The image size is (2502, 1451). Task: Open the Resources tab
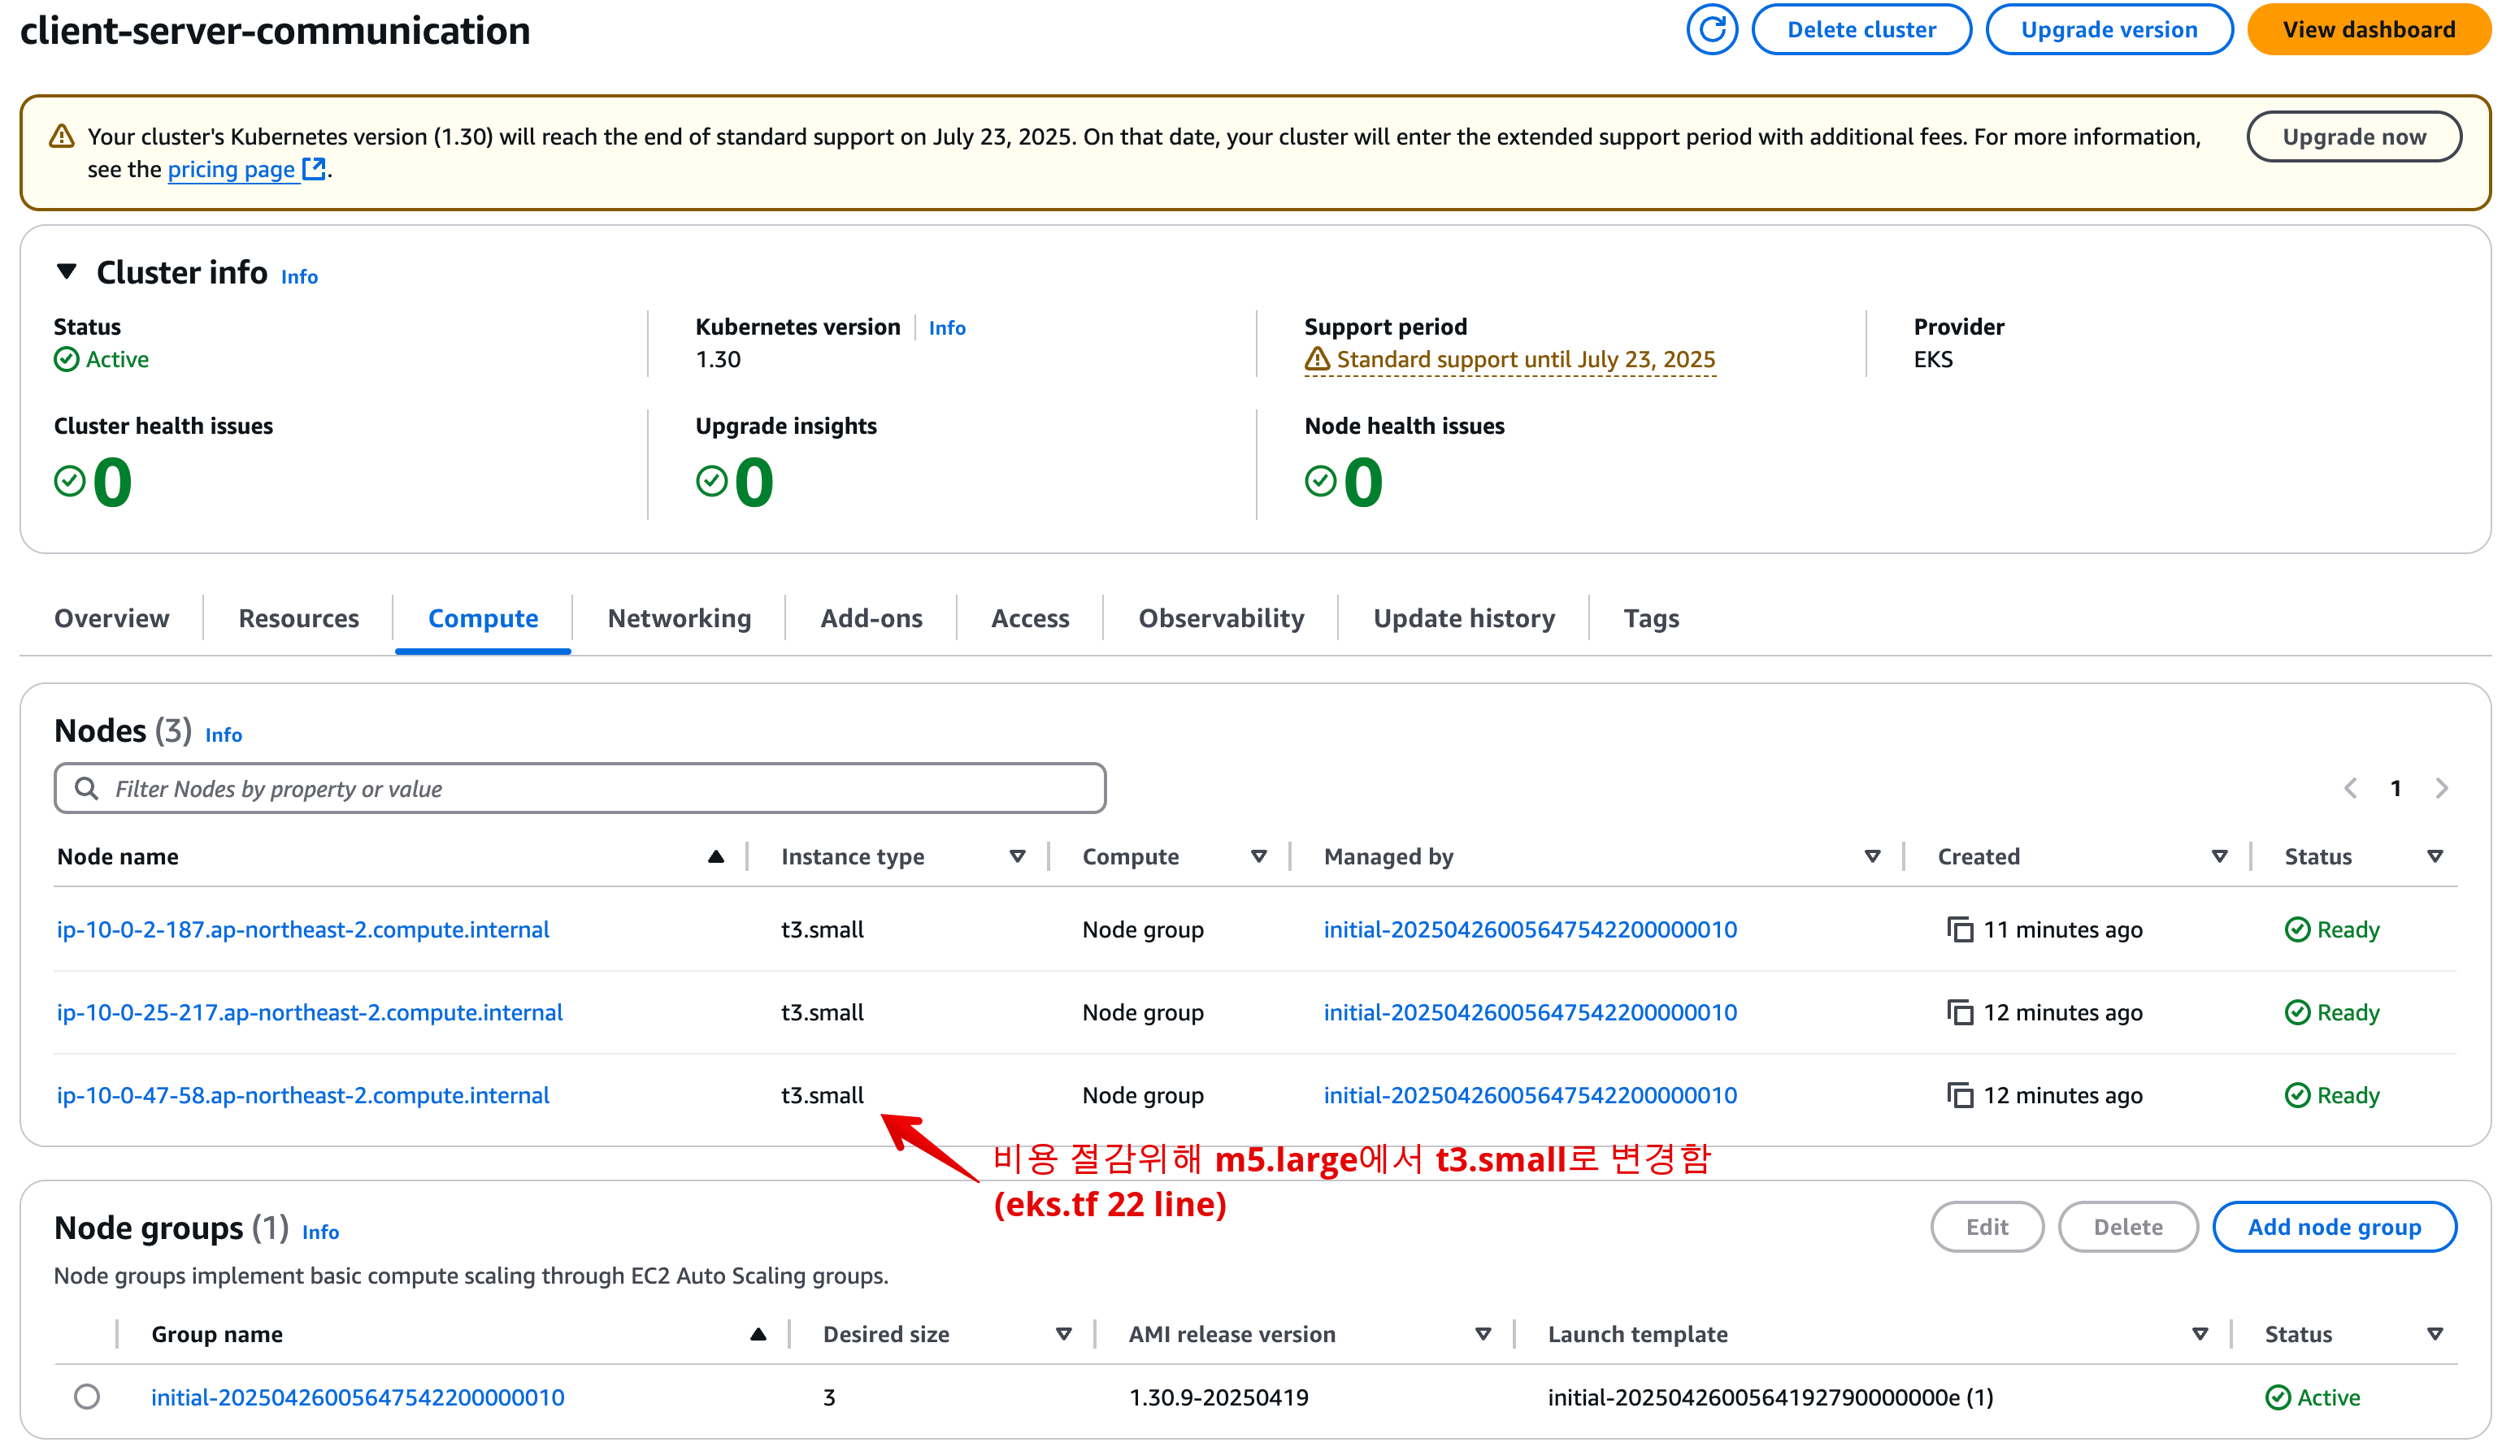pyautogui.click(x=299, y=619)
